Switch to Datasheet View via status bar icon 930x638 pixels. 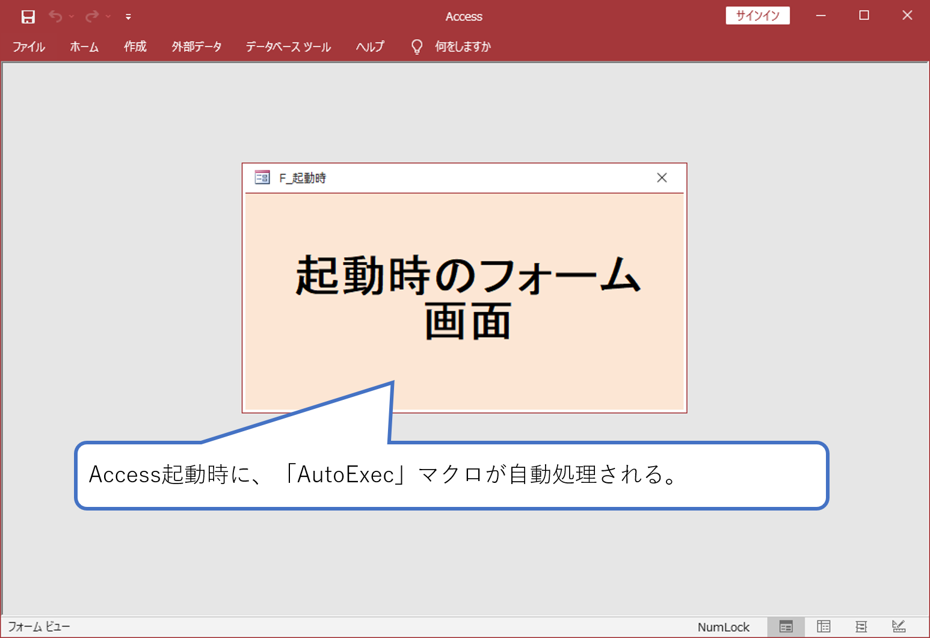(x=824, y=627)
